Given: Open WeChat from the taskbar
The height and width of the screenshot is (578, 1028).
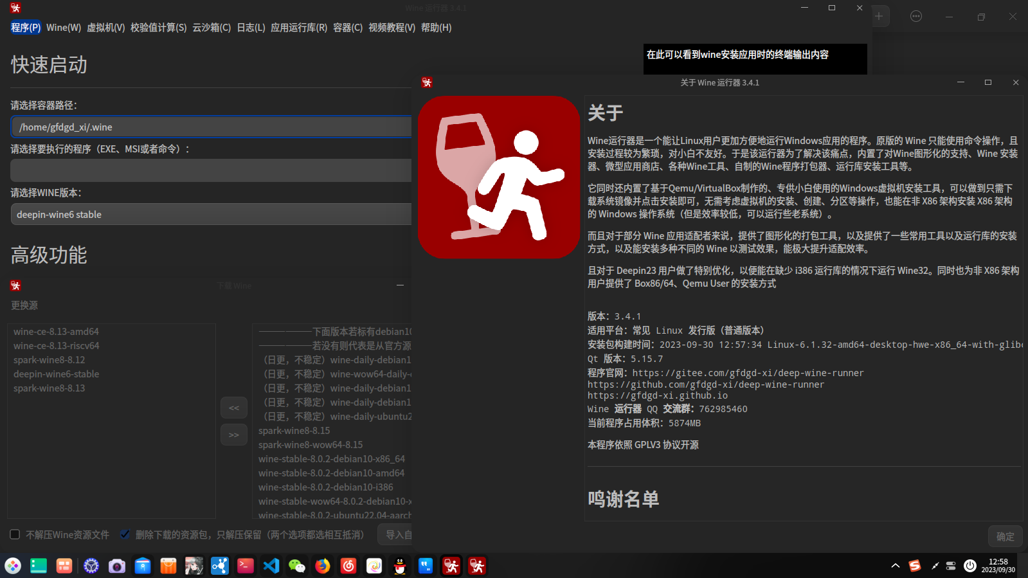Looking at the screenshot, I should (x=297, y=566).
